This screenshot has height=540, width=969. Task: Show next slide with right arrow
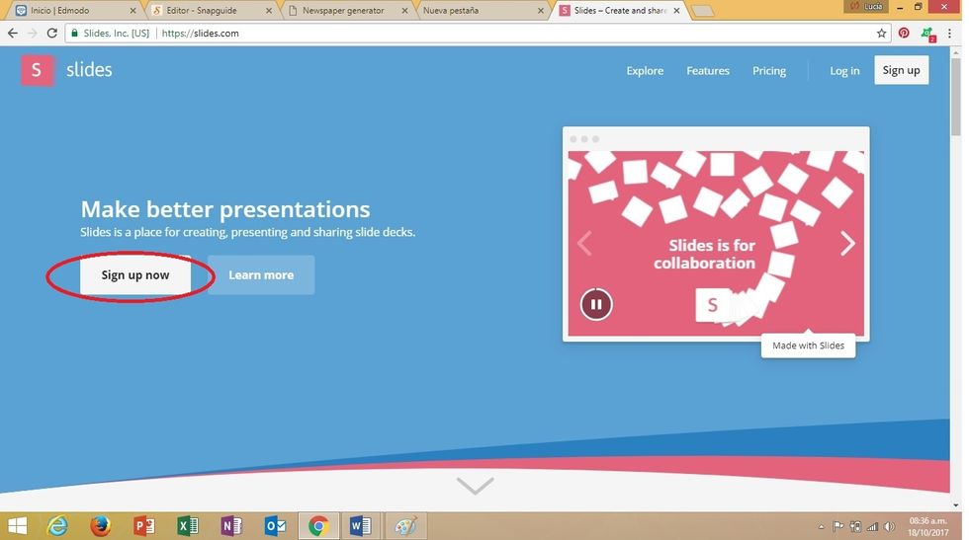click(x=847, y=243)
